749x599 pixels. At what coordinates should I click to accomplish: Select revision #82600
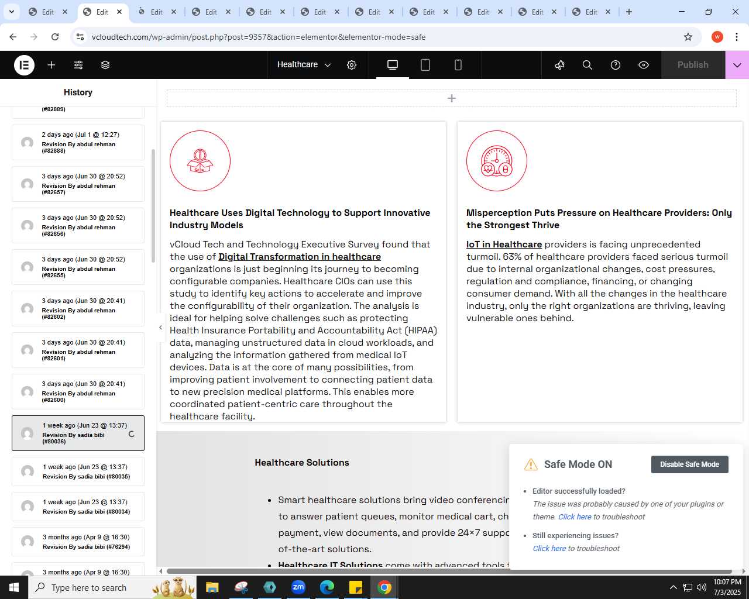pyautogui.click(x=78, y=391)
